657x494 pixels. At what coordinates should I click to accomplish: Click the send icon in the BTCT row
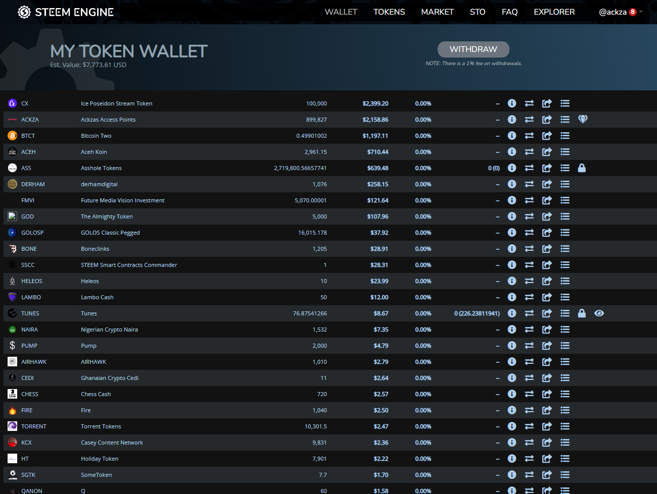[x=547, y=136]
